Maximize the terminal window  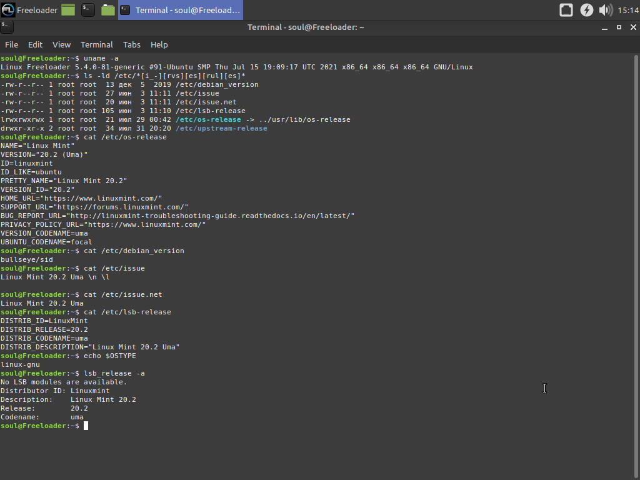point(619,27)
